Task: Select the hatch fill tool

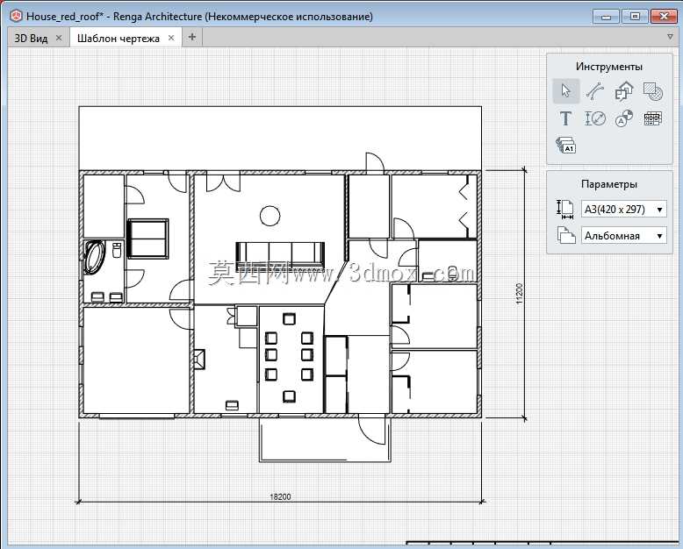Action: (x=653, y=91)
